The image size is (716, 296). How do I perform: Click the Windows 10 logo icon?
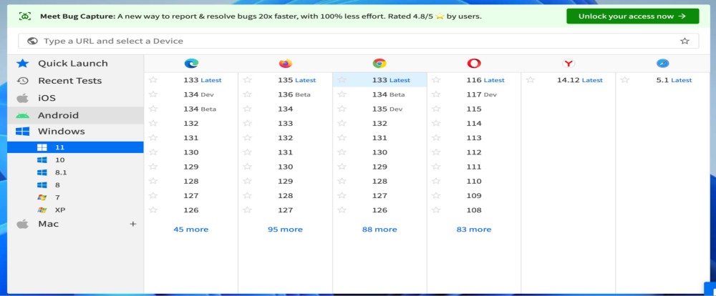42,160
